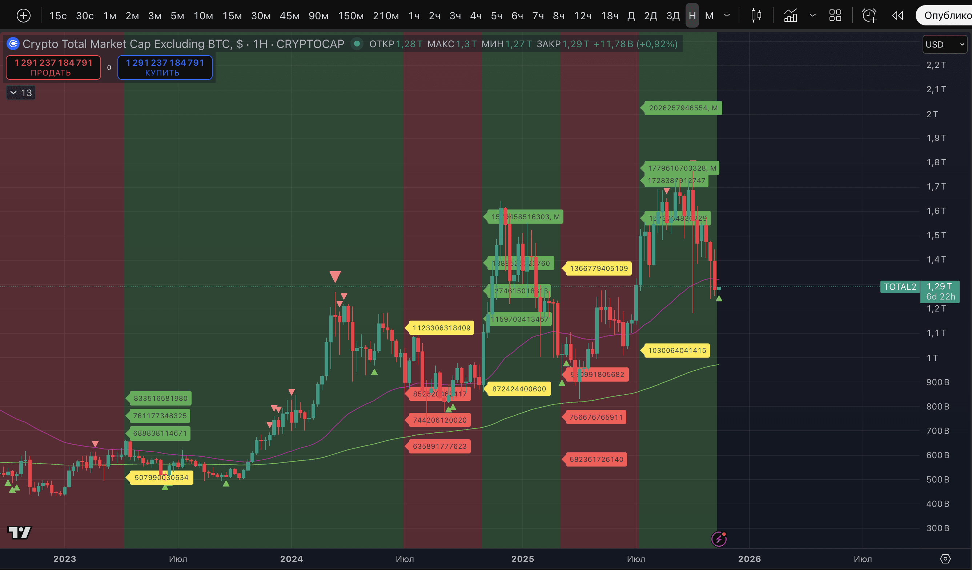
Task: Start bar replay using the rewind icon
Action: (897, 15)
